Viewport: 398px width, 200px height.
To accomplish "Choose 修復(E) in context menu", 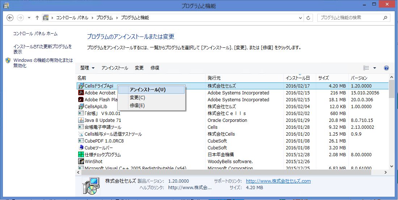I will click(x=152, y=106).
